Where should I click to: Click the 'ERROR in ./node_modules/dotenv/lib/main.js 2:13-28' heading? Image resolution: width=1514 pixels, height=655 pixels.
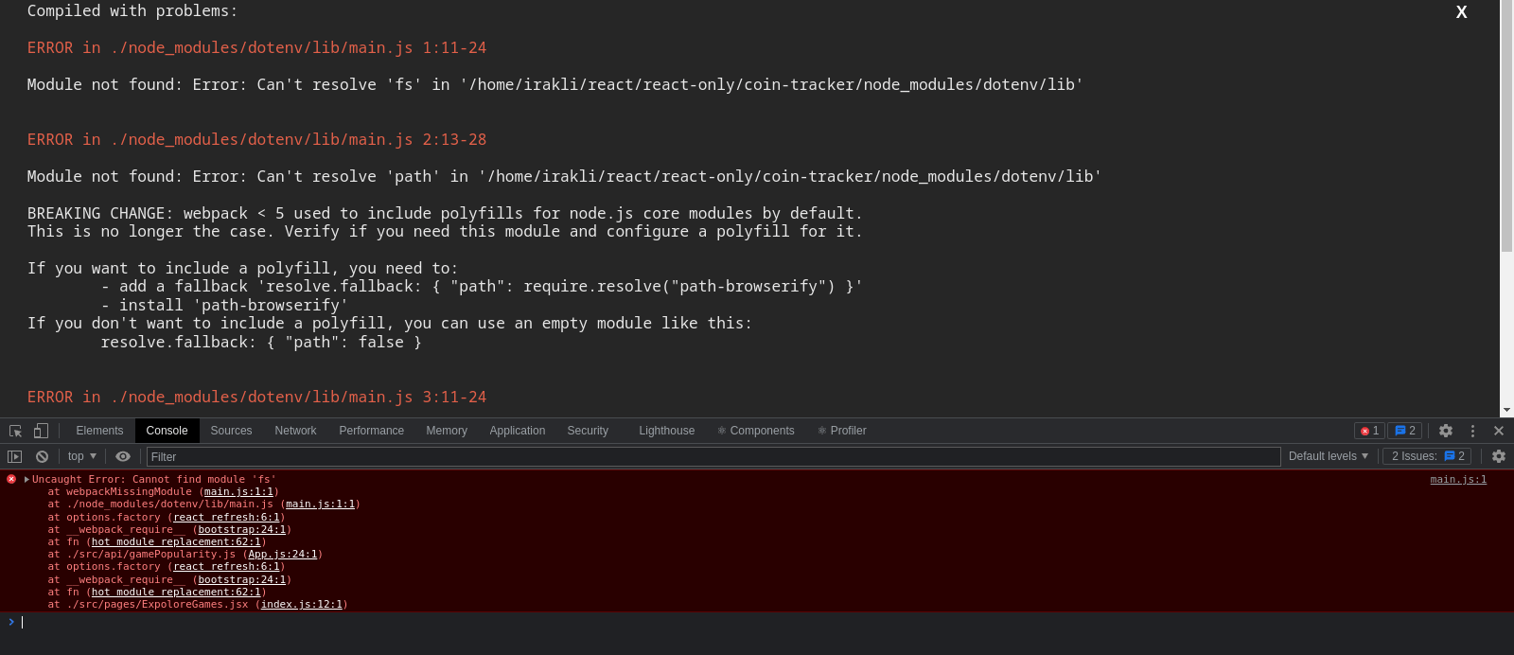(256, 139)
